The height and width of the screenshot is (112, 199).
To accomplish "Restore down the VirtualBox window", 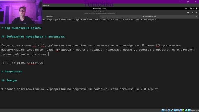I will coord(188,2).
